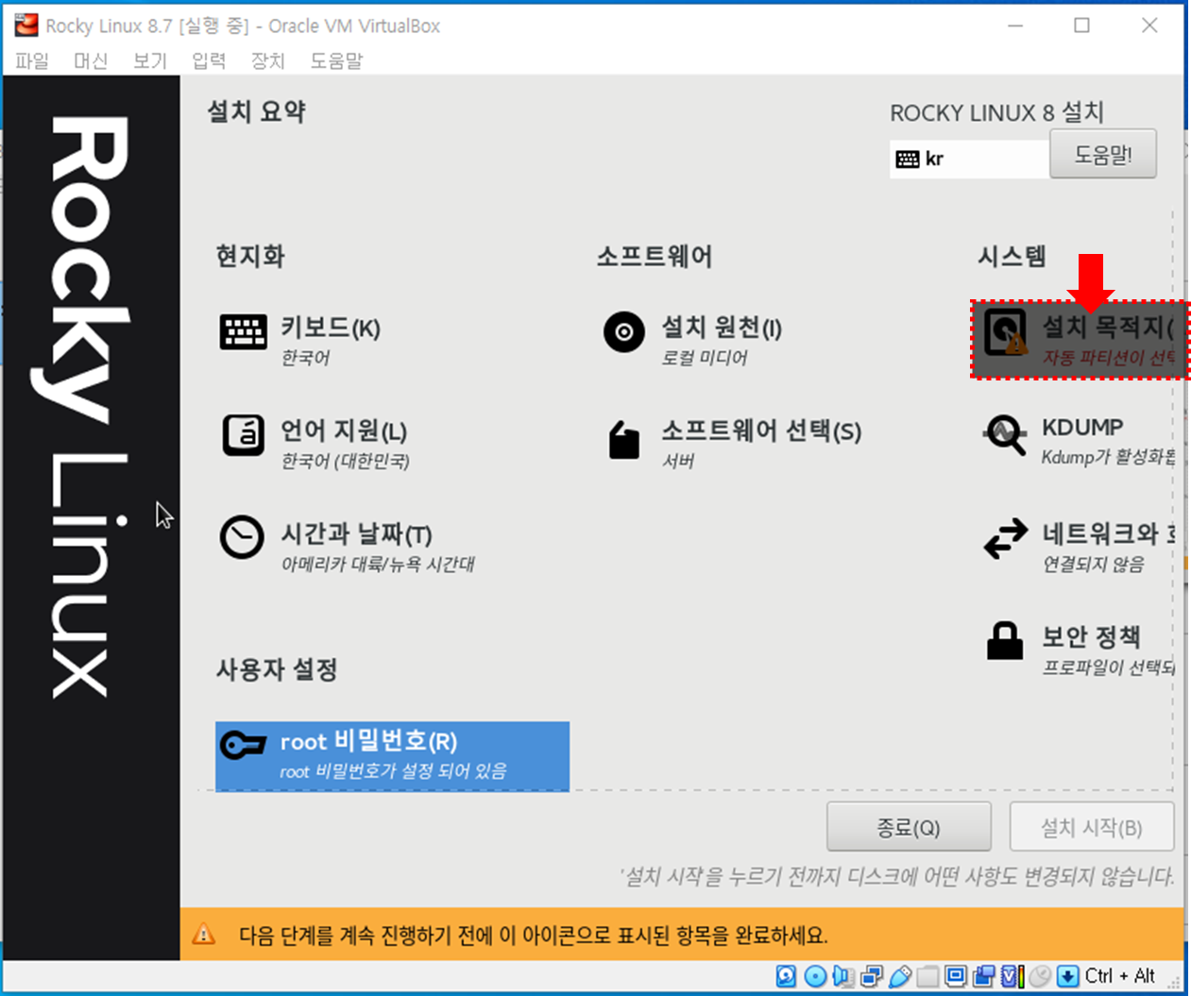Open the 머신 menu
Viewport: 1191px width, 996px height.
coord(91,60)
